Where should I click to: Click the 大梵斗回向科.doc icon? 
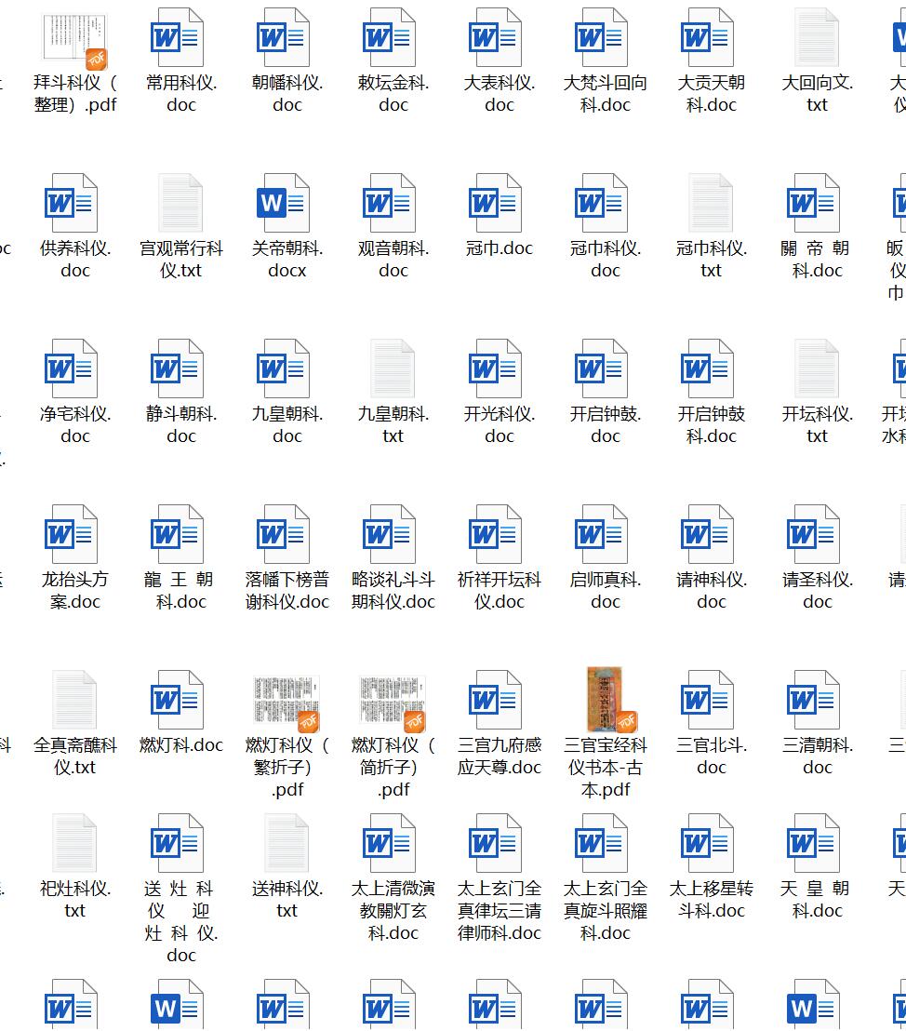click(x=602, y=37)
